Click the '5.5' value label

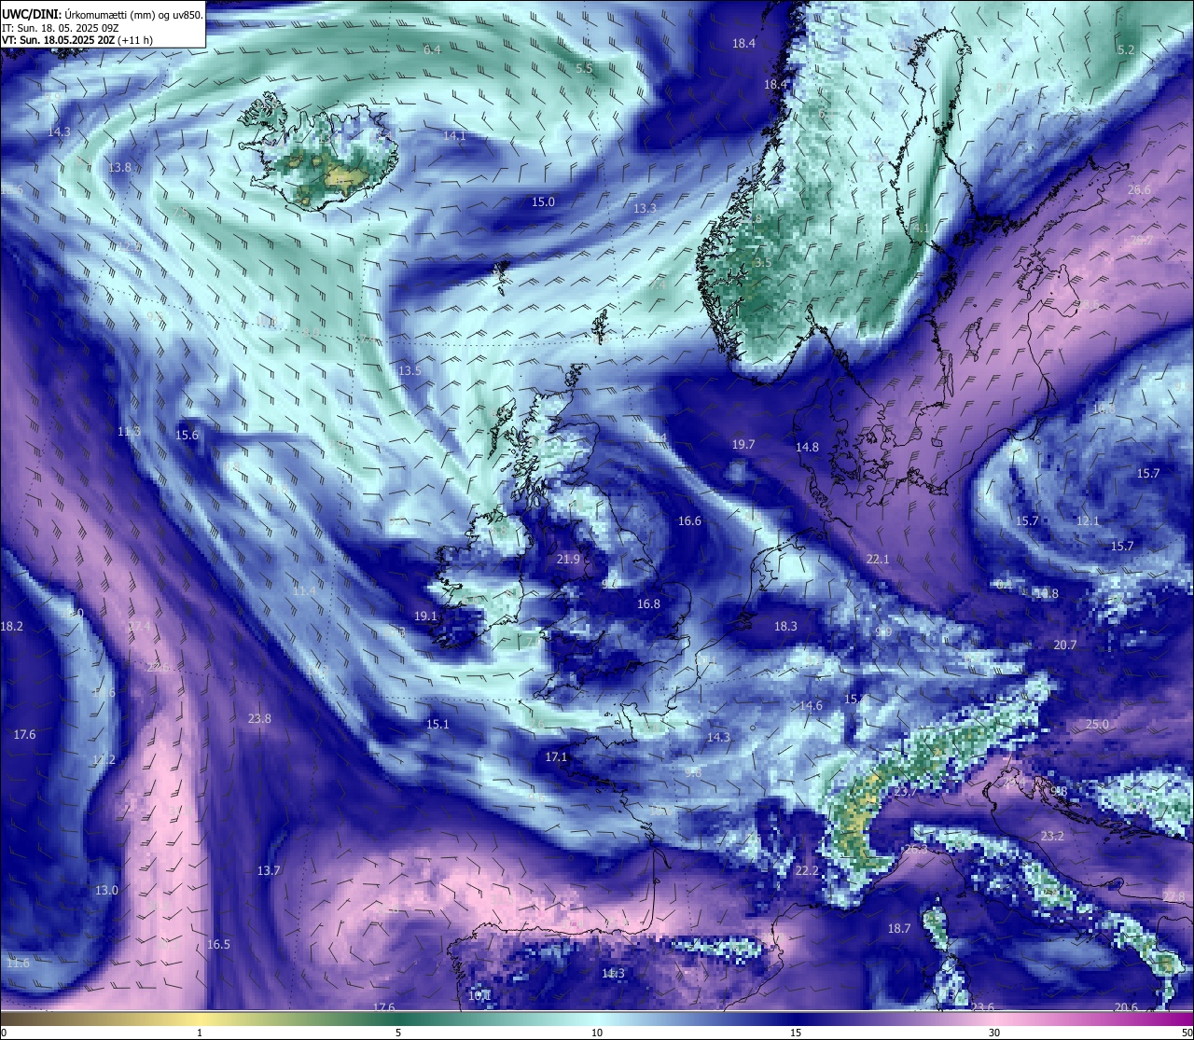[x=584, y=69]
